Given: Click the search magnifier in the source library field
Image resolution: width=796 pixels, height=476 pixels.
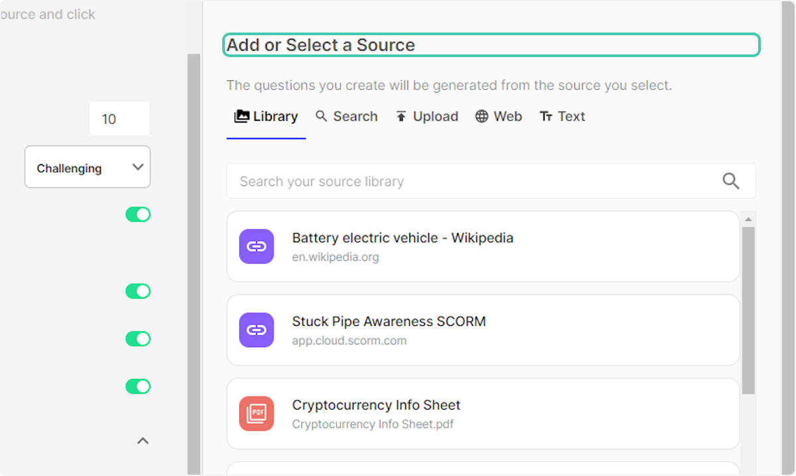Looking at the screenshot, I should coord(731,181).
